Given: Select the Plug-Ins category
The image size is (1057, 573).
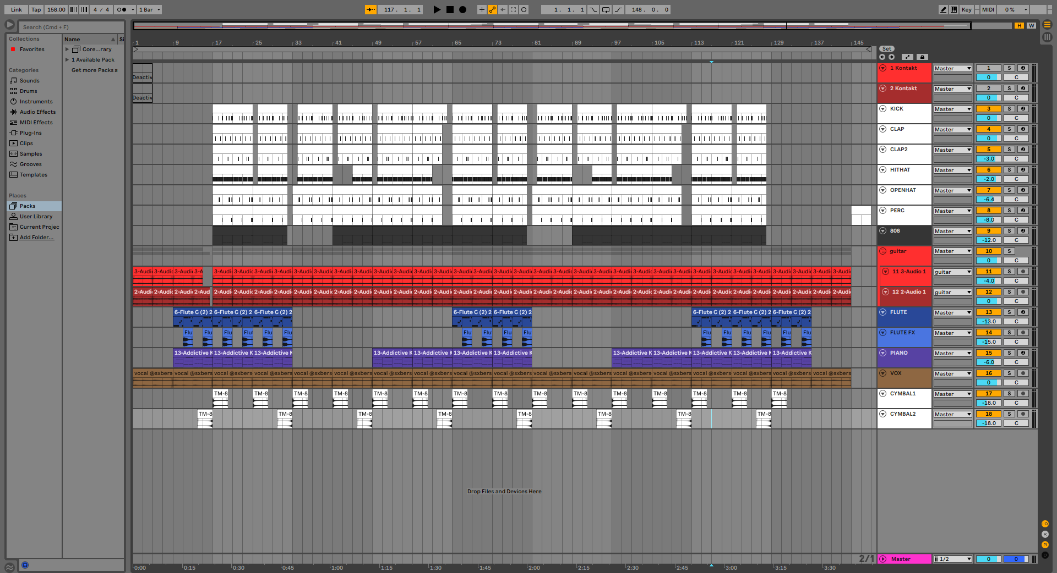Looking at the screenshot, I should [30, 133].
